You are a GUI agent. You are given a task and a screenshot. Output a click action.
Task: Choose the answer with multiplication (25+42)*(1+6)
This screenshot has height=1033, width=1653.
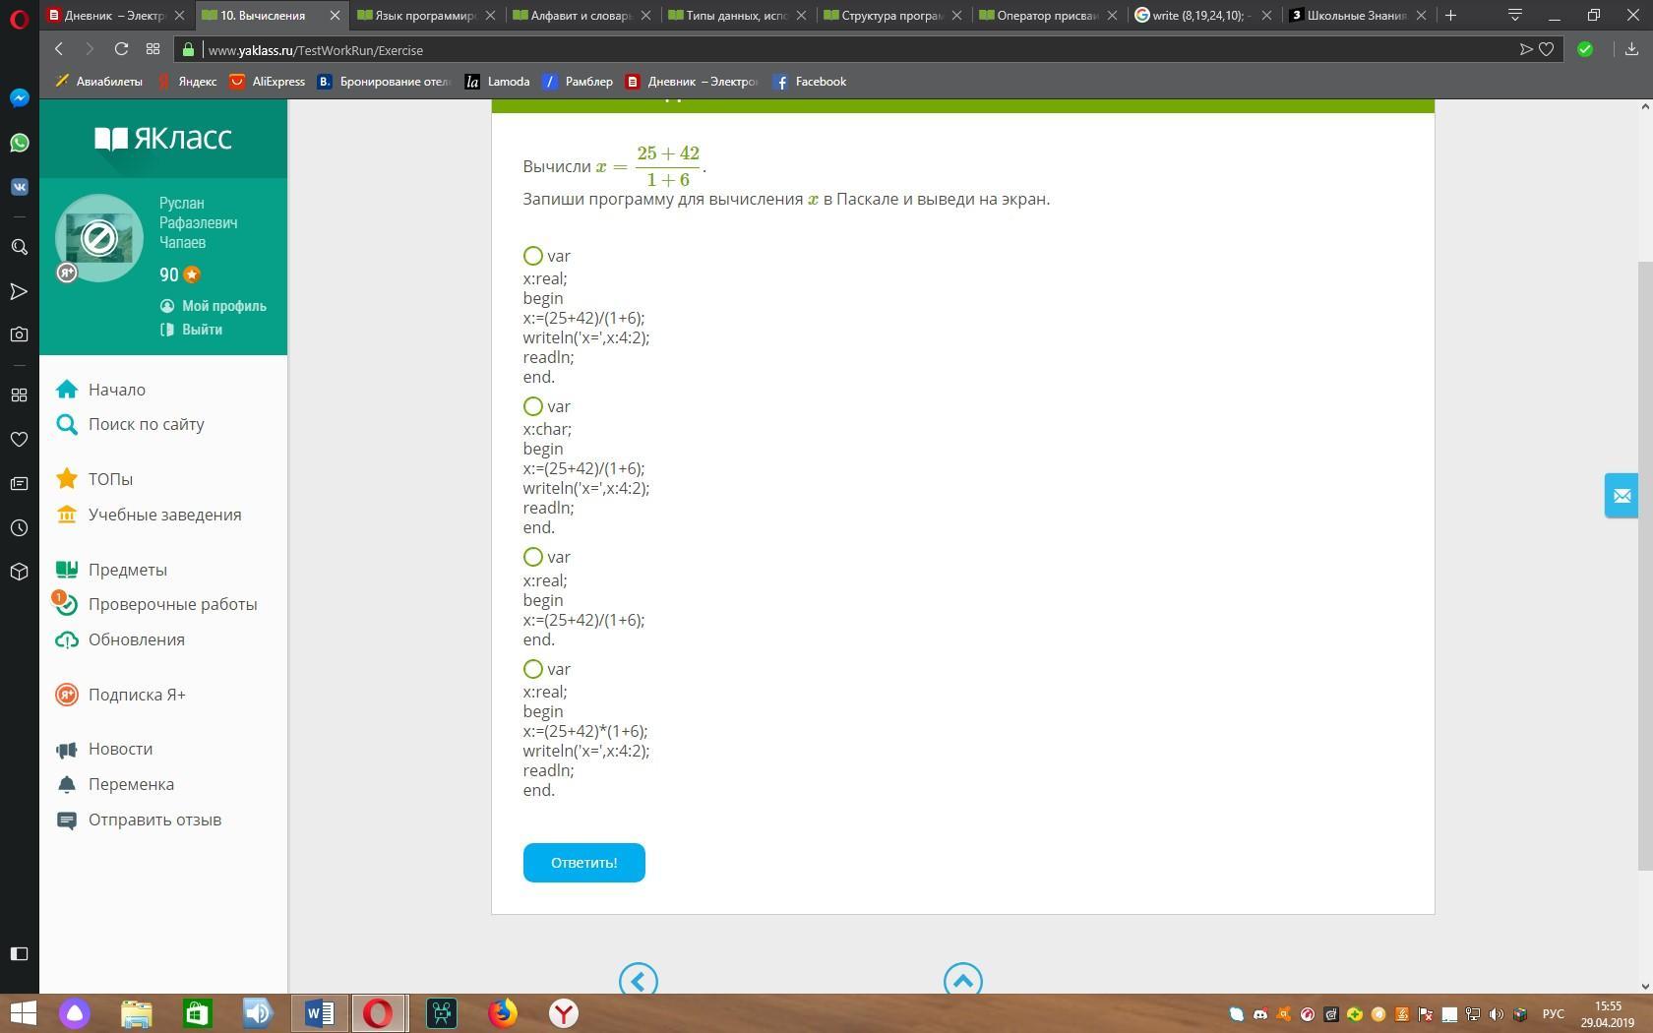pos(533,669)
